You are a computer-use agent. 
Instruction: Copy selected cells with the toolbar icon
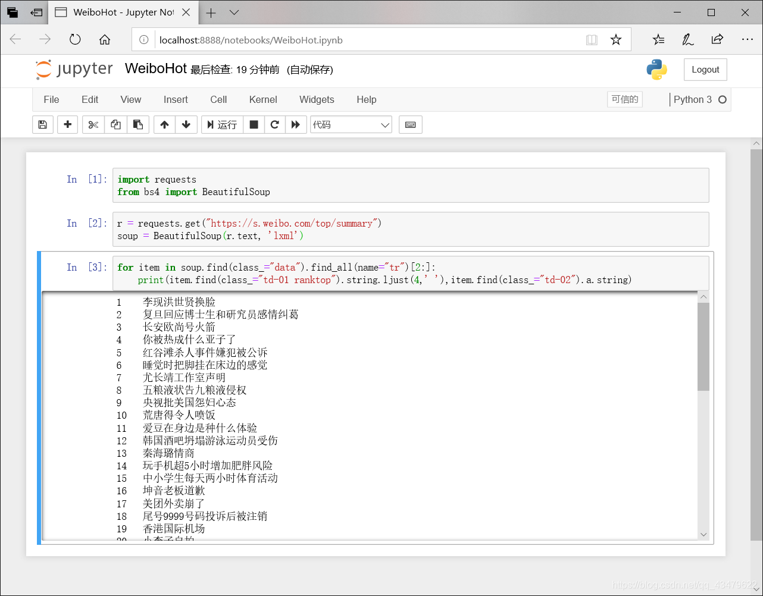point(115,124)
